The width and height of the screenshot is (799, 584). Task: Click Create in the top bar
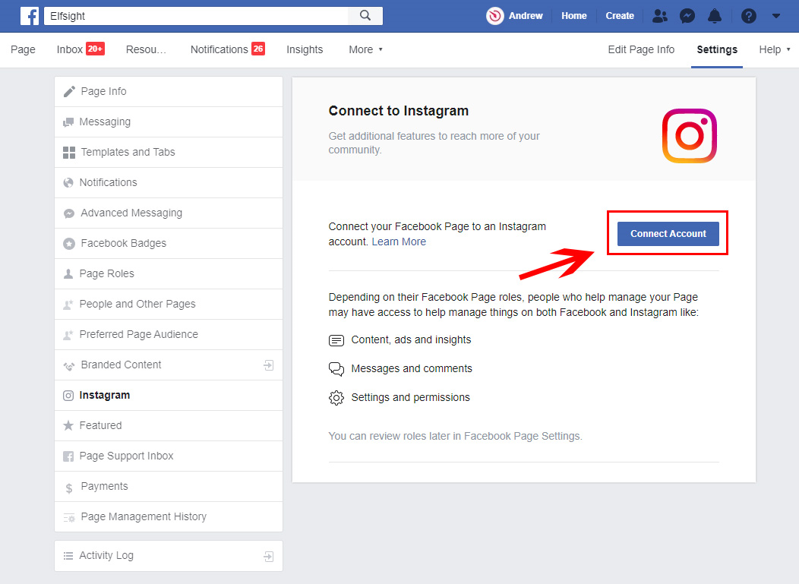(620, 16)
